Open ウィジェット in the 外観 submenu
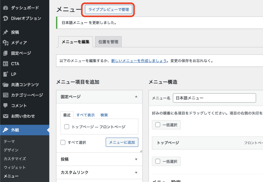The image size is (263, 182). (x=15, y=167)
